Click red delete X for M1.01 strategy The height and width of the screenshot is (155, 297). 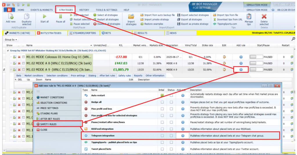pyautogui.click(x=19, y=57)
